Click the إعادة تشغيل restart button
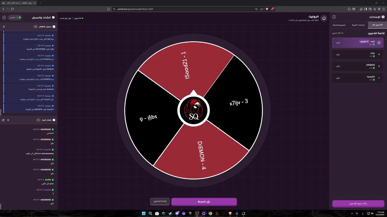 [160, 201]
